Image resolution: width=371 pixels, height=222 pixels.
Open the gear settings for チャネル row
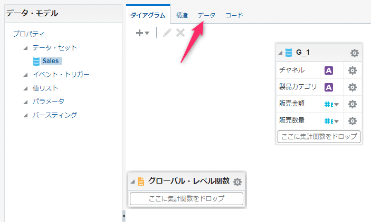pos(353,70)
